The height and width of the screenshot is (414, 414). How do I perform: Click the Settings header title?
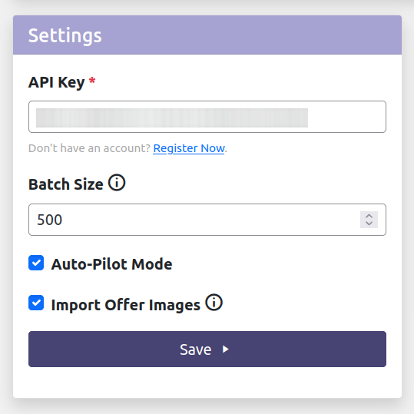tap(65, 35)
